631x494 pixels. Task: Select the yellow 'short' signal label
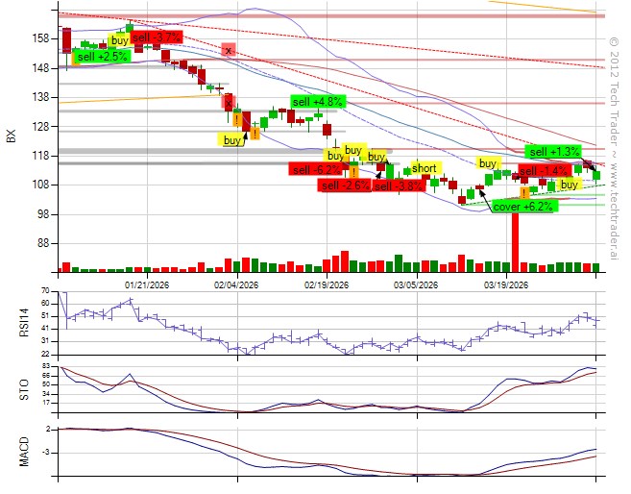pos(425,168)
